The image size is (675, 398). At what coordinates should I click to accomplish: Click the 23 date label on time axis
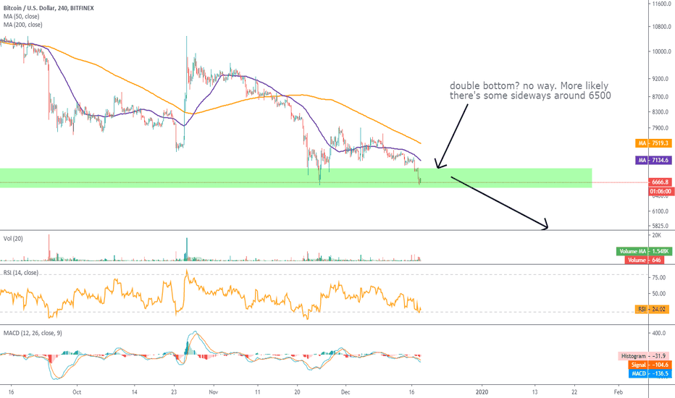point(175,392)
